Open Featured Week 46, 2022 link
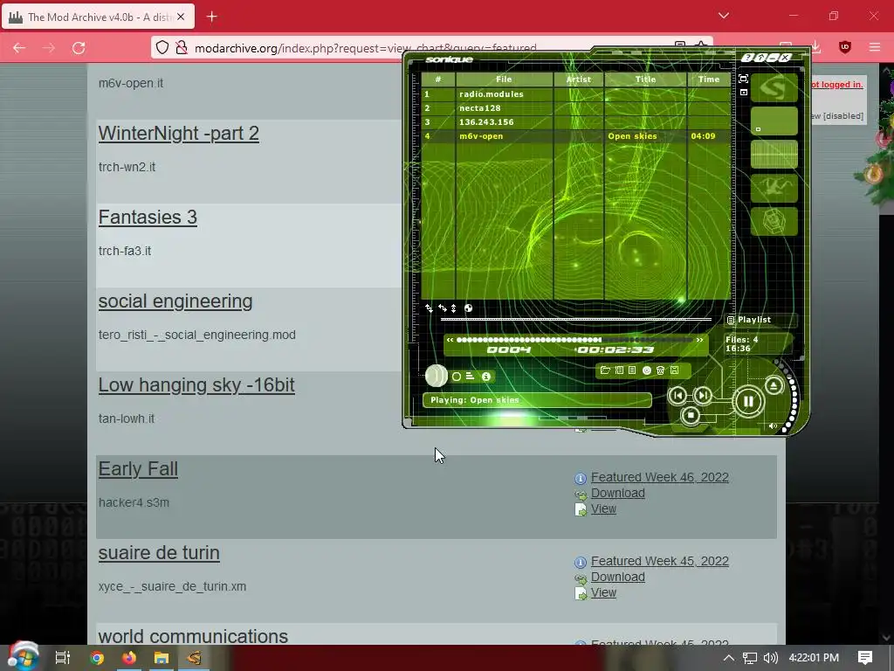 660,477
